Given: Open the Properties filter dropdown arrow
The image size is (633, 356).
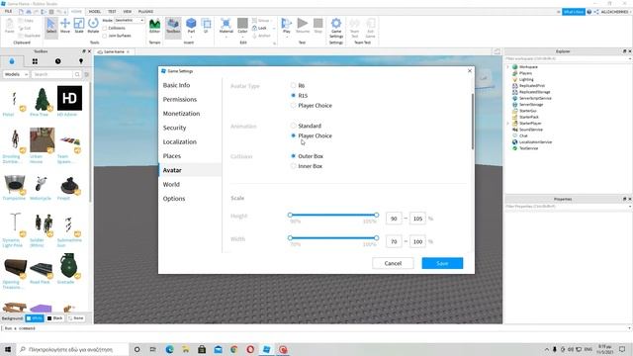Looking at the screenshot, I should (630, 207).
